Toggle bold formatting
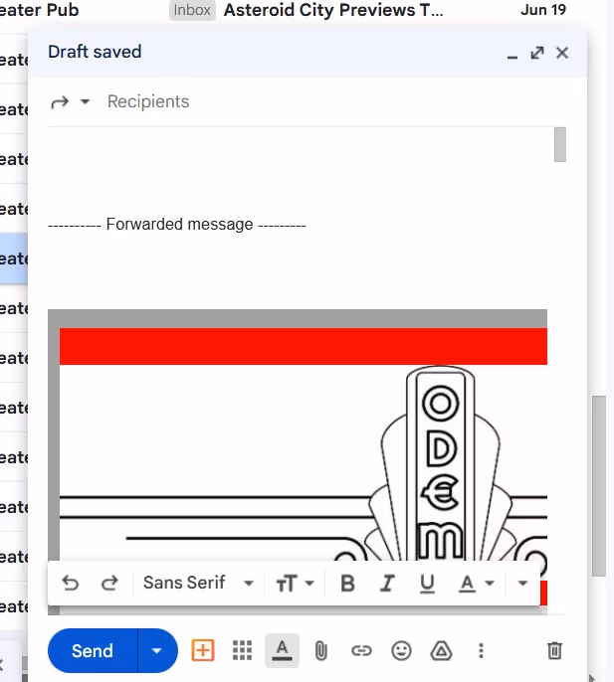This screenshot has height=682, width=614. [x=347, y=583]
